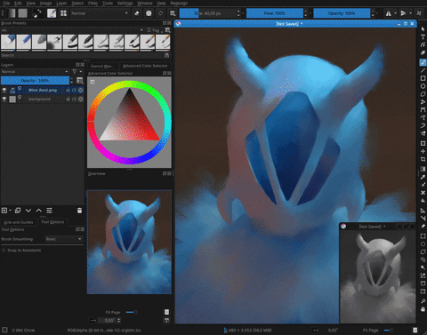Open the Filter menu

click(93, 4)
